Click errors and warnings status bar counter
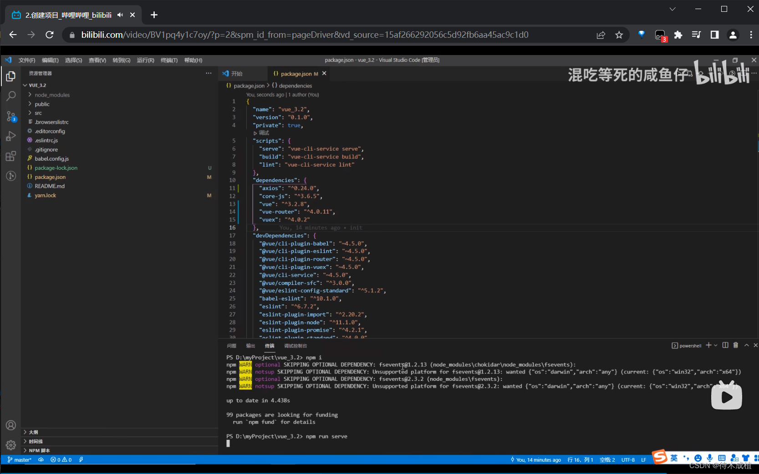759x474 pixels. (x=61, y=459)
